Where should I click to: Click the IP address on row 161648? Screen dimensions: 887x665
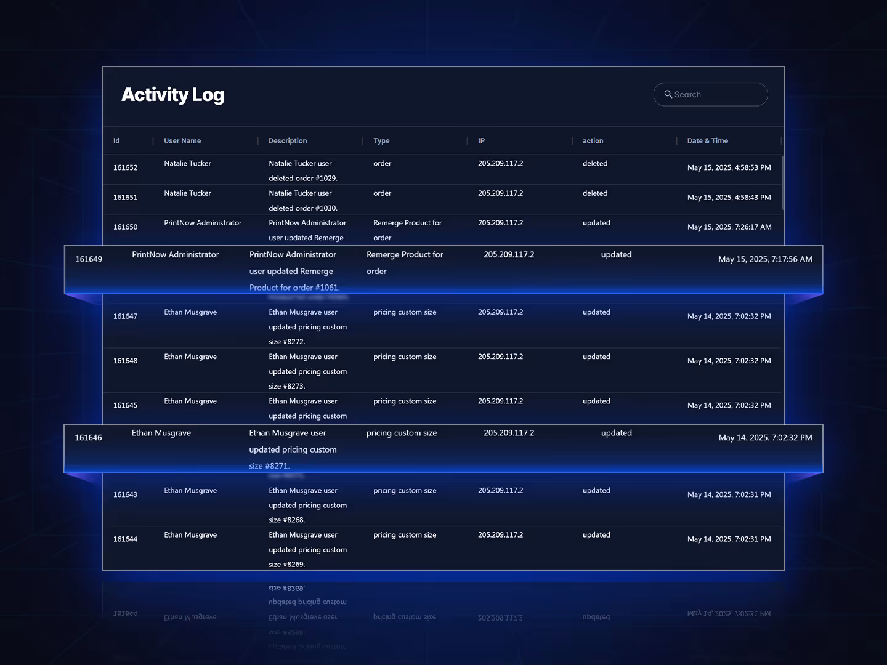501,357
